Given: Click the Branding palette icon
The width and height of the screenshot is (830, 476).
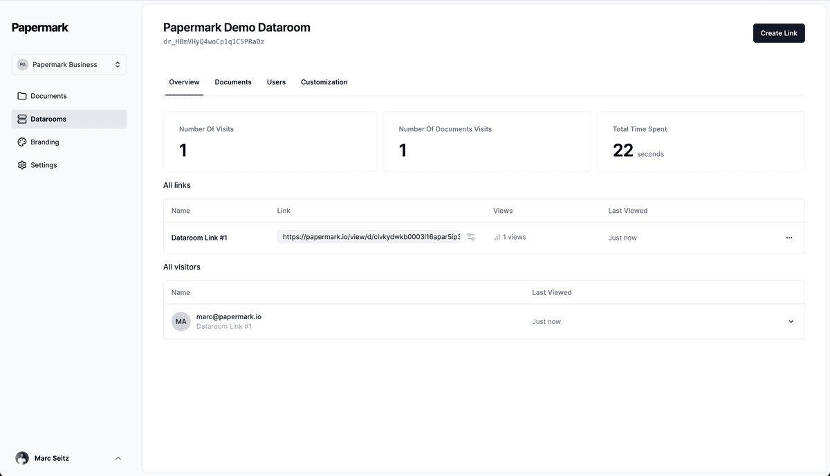Looking at the screenshot, I should [x=22, y=142].
